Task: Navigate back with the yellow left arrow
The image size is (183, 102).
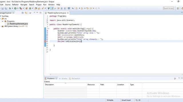Action: 91,8
